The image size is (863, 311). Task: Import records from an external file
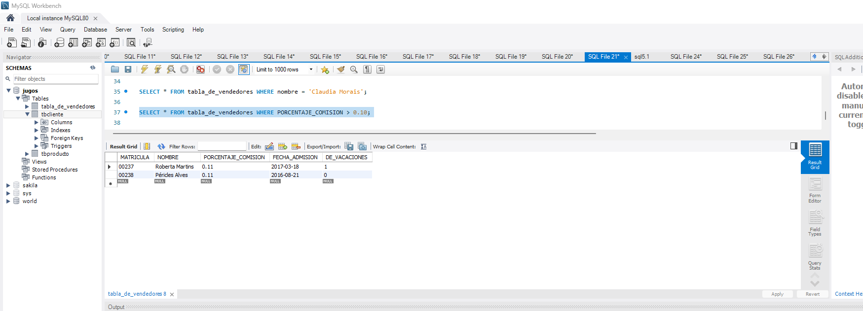362,146
